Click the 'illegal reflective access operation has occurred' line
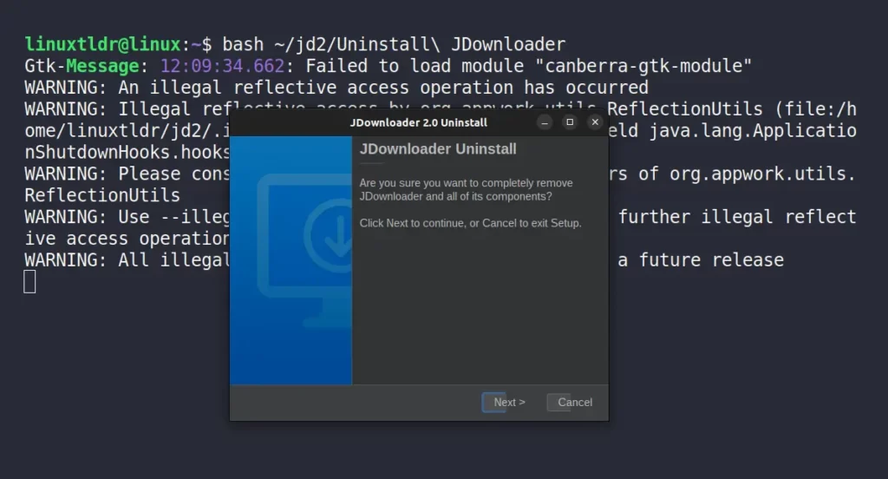 (x=336, y=88)
